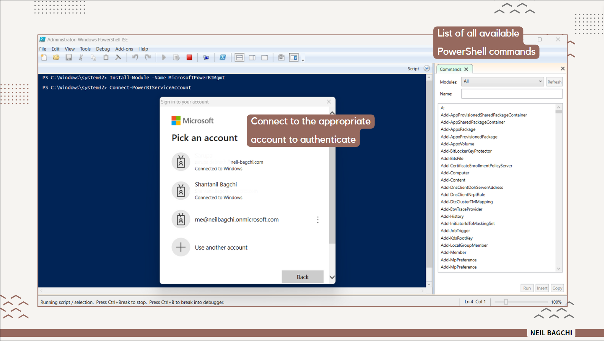
Task: Click the sign-in dialog scrollbar up arrow
Action: pyautogui.click(x=332, y=113)
